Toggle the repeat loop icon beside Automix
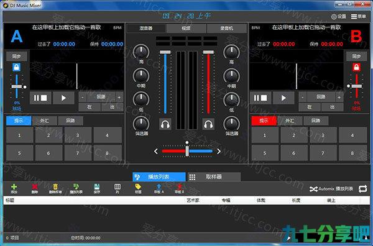The image size is (373, 246). 363,189
